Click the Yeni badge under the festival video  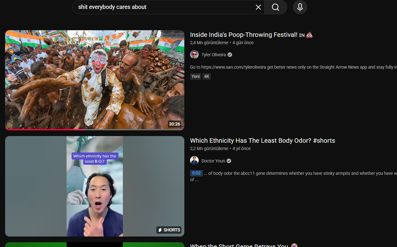[x=195, y=76]
